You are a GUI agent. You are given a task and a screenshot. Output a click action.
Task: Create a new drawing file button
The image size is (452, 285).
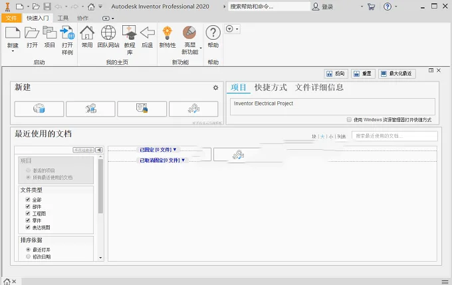click(142, 109)
